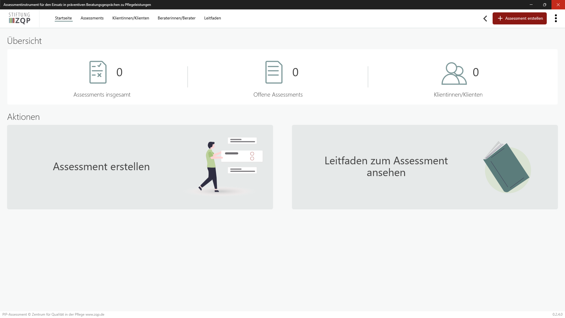The height and width of the screenshot is (318, 565).
Task: Open the three-dot overflow menu
Action: pyautogui.click(x=556, y=18)
